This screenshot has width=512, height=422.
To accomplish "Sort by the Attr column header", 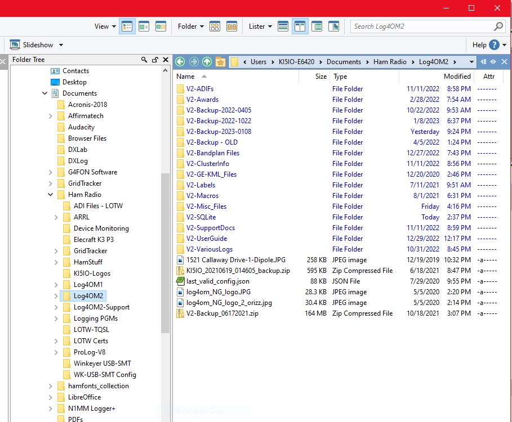I will tap(488, 77).
